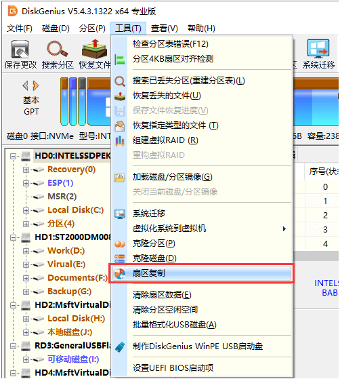Expand the Work(D:) partition node
Viewport: 340px width, 379px height.
pos(26,251)
